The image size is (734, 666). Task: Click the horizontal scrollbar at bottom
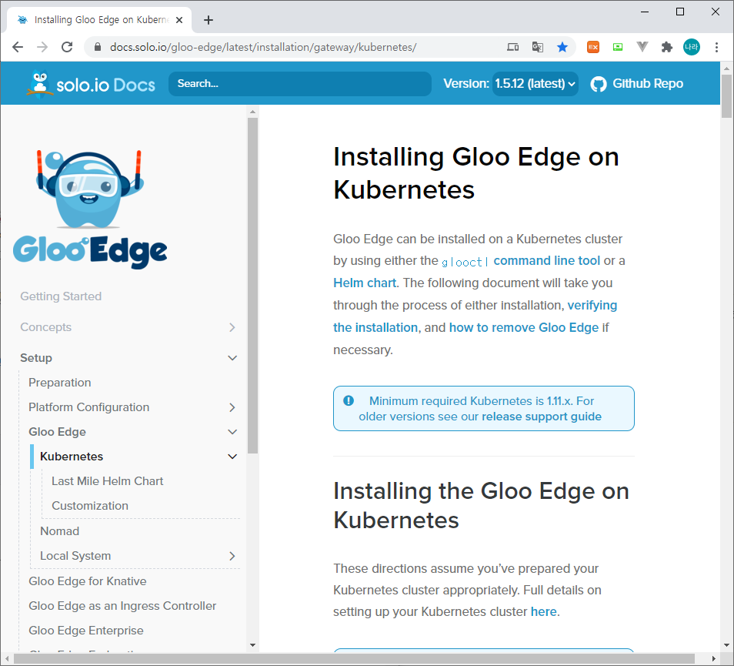tap(354, 658)
